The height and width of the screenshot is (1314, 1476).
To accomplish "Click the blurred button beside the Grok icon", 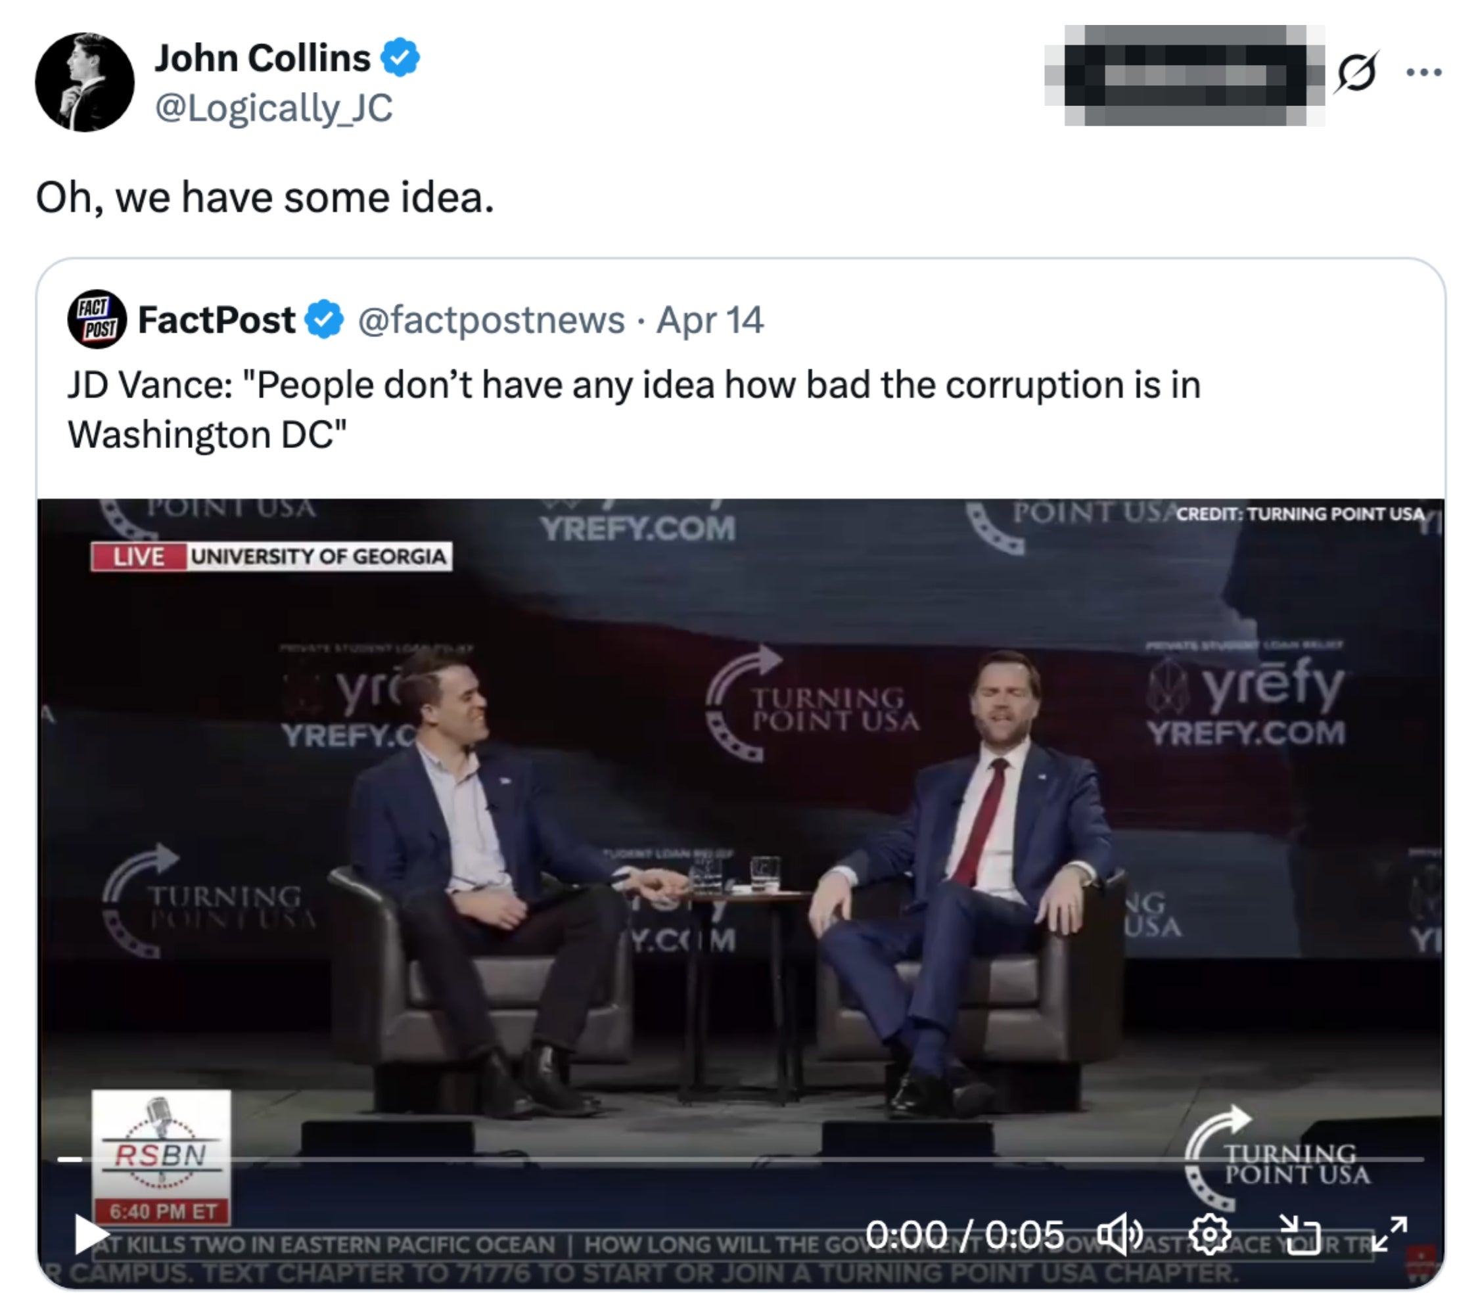I will [1184, 74].
